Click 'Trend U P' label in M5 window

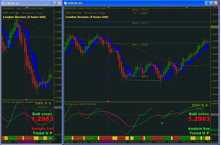[x=199, y=133]
